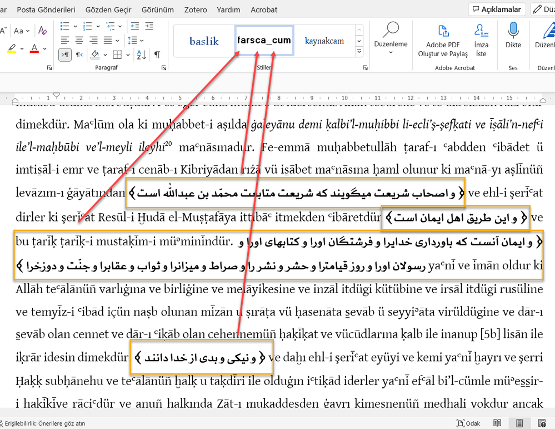The width and height of the screenshot is (555, 429).
Task: Open change case dropdown arrow
Action: point(28,31)
